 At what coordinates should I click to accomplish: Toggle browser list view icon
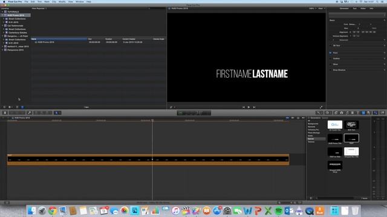click(22, 107)
